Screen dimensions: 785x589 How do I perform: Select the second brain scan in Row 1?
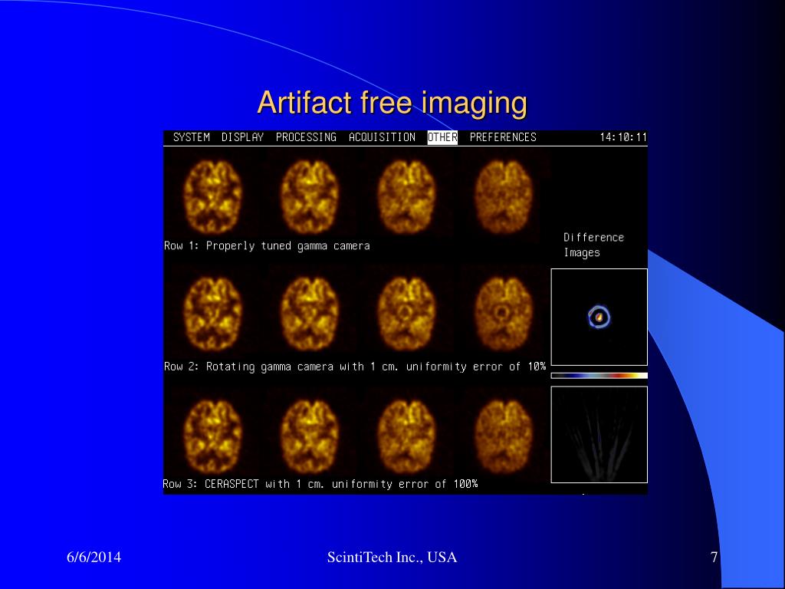pyautogui.click(x=310, y=196)
